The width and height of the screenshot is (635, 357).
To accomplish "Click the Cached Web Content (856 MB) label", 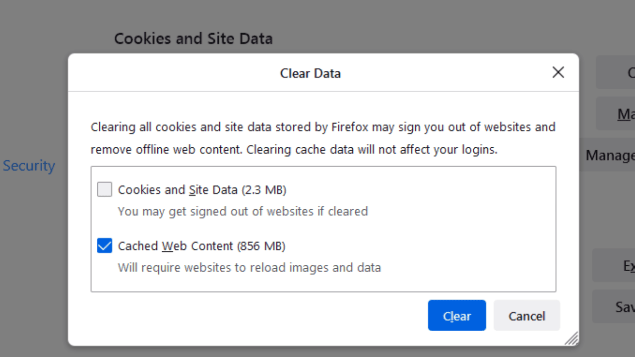I will pyautogui.click(x=201, y=245).
